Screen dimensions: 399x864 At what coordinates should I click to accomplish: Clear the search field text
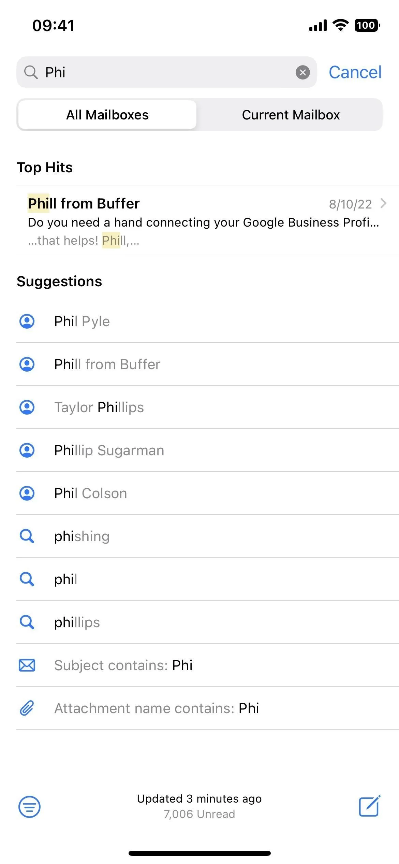coord(302,72)
